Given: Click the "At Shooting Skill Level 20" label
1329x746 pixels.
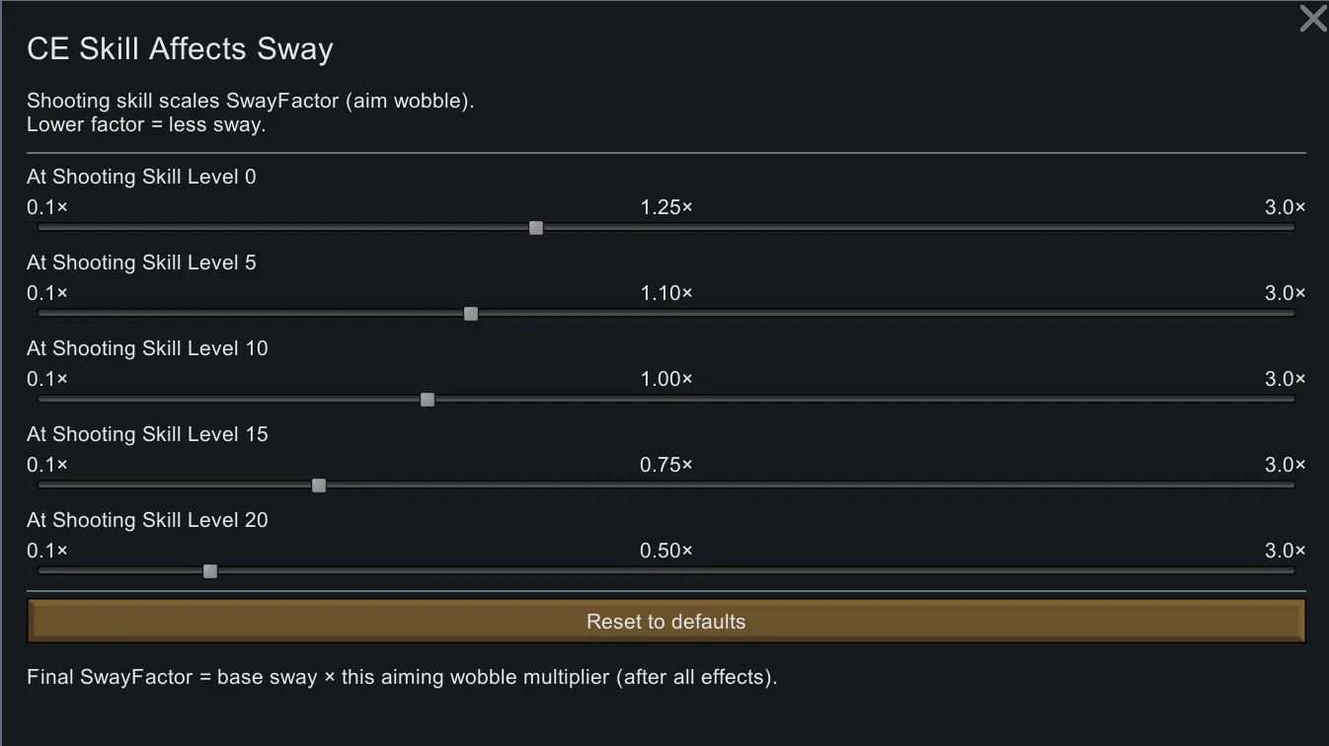Looking at the screenshot, I should point(147,520).
